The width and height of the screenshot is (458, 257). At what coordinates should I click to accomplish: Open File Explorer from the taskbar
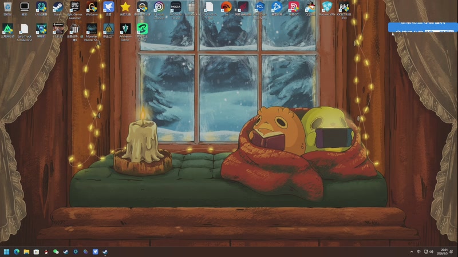[26, 252]
